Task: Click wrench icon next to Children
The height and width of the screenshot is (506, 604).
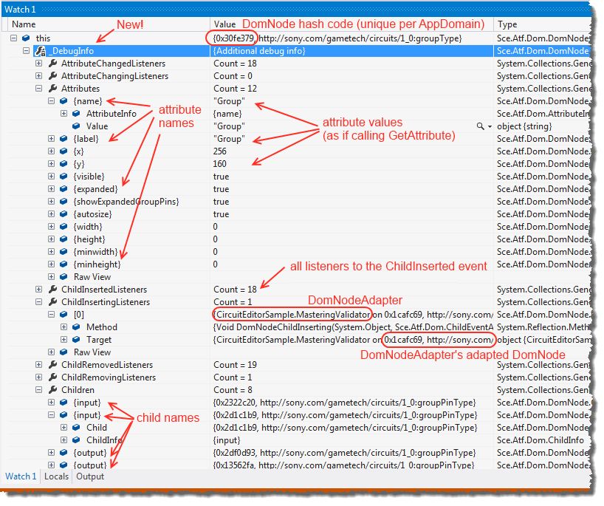Action: (x=52, y=389)
